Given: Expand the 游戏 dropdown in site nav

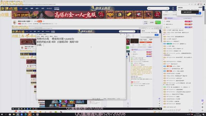Looking at the screenshot, I should pyautogui.click(x=37, y=9).
